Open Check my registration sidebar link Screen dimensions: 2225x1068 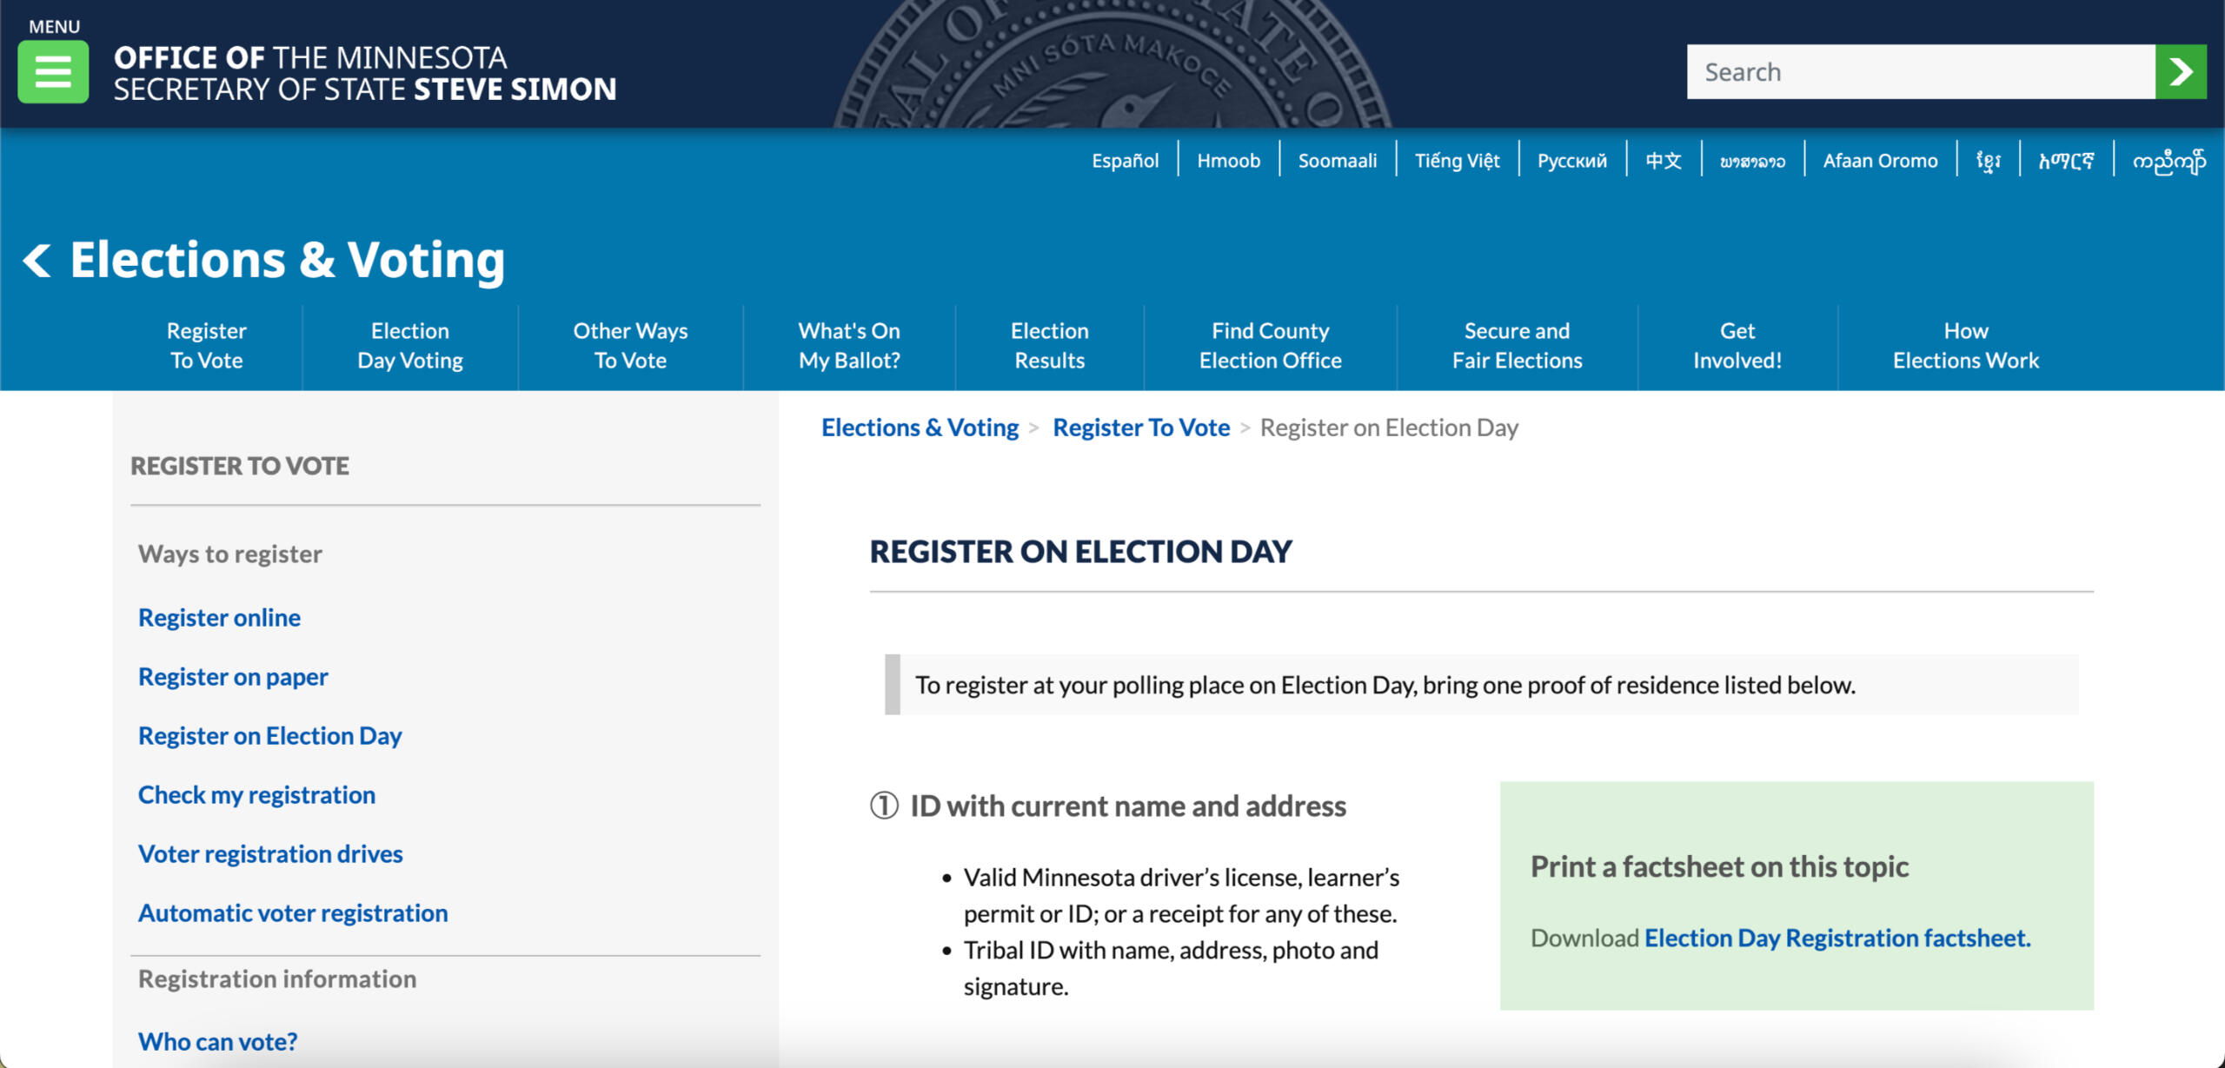coord(256,795)
